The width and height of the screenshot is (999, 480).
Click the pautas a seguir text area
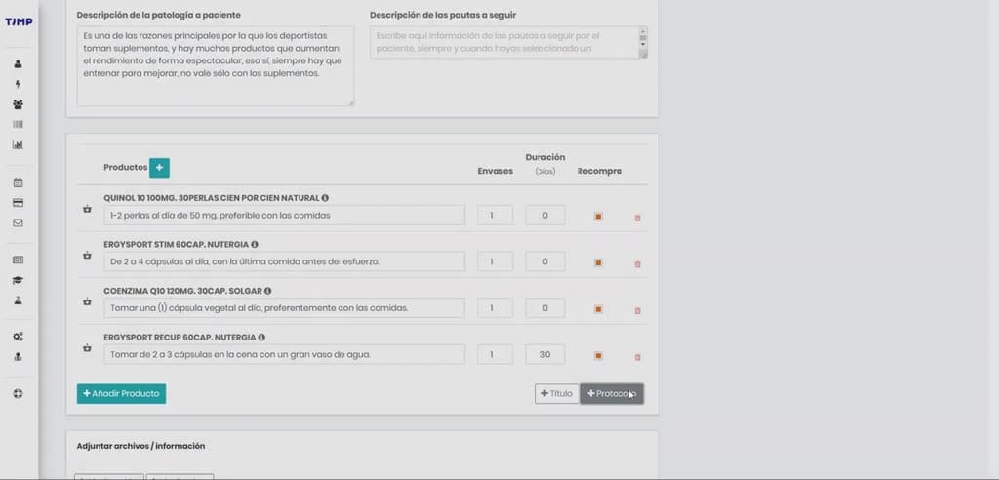point(508,42)
